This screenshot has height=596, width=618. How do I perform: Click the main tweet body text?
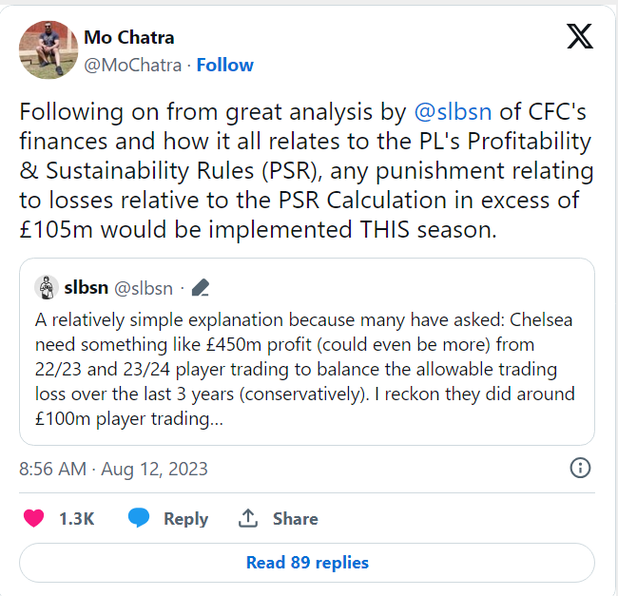[x=306, y=171]
